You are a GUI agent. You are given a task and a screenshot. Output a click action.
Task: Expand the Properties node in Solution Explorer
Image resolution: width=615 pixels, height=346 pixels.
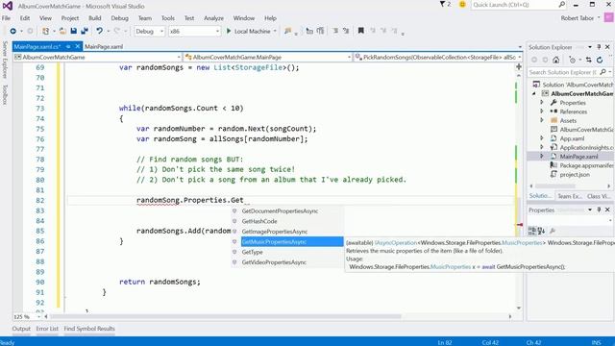point(542,103)
